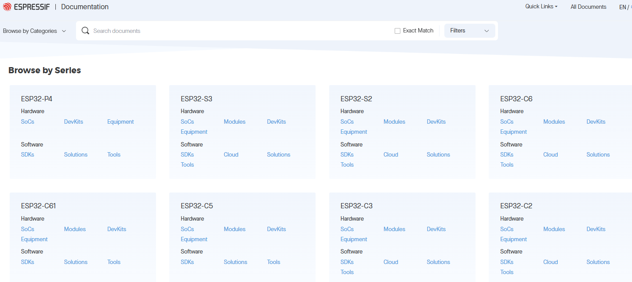Open SoCs under ESP32-S2
632x282 pixels.
tap(347, 121)
